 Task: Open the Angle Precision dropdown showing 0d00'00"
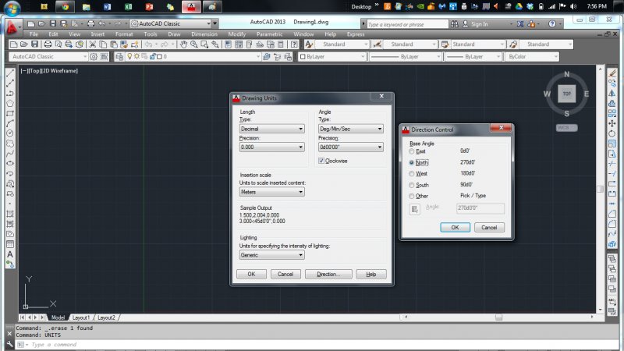click(350, 147)
